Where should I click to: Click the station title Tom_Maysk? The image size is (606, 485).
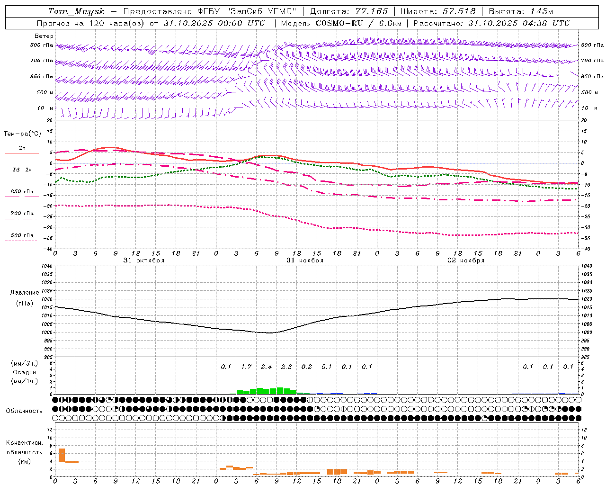76,11
